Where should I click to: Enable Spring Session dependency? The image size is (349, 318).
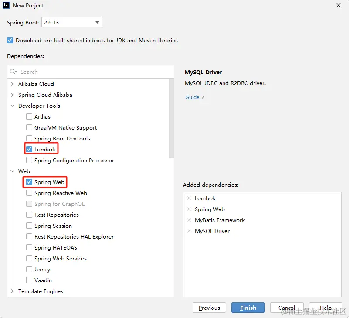29,226
